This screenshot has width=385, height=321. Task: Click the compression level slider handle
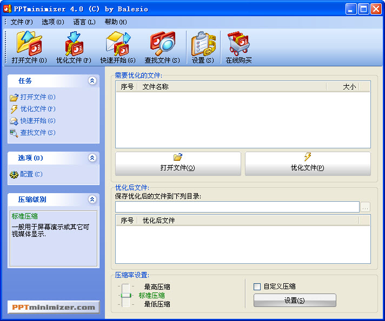[x=126, y=295]
